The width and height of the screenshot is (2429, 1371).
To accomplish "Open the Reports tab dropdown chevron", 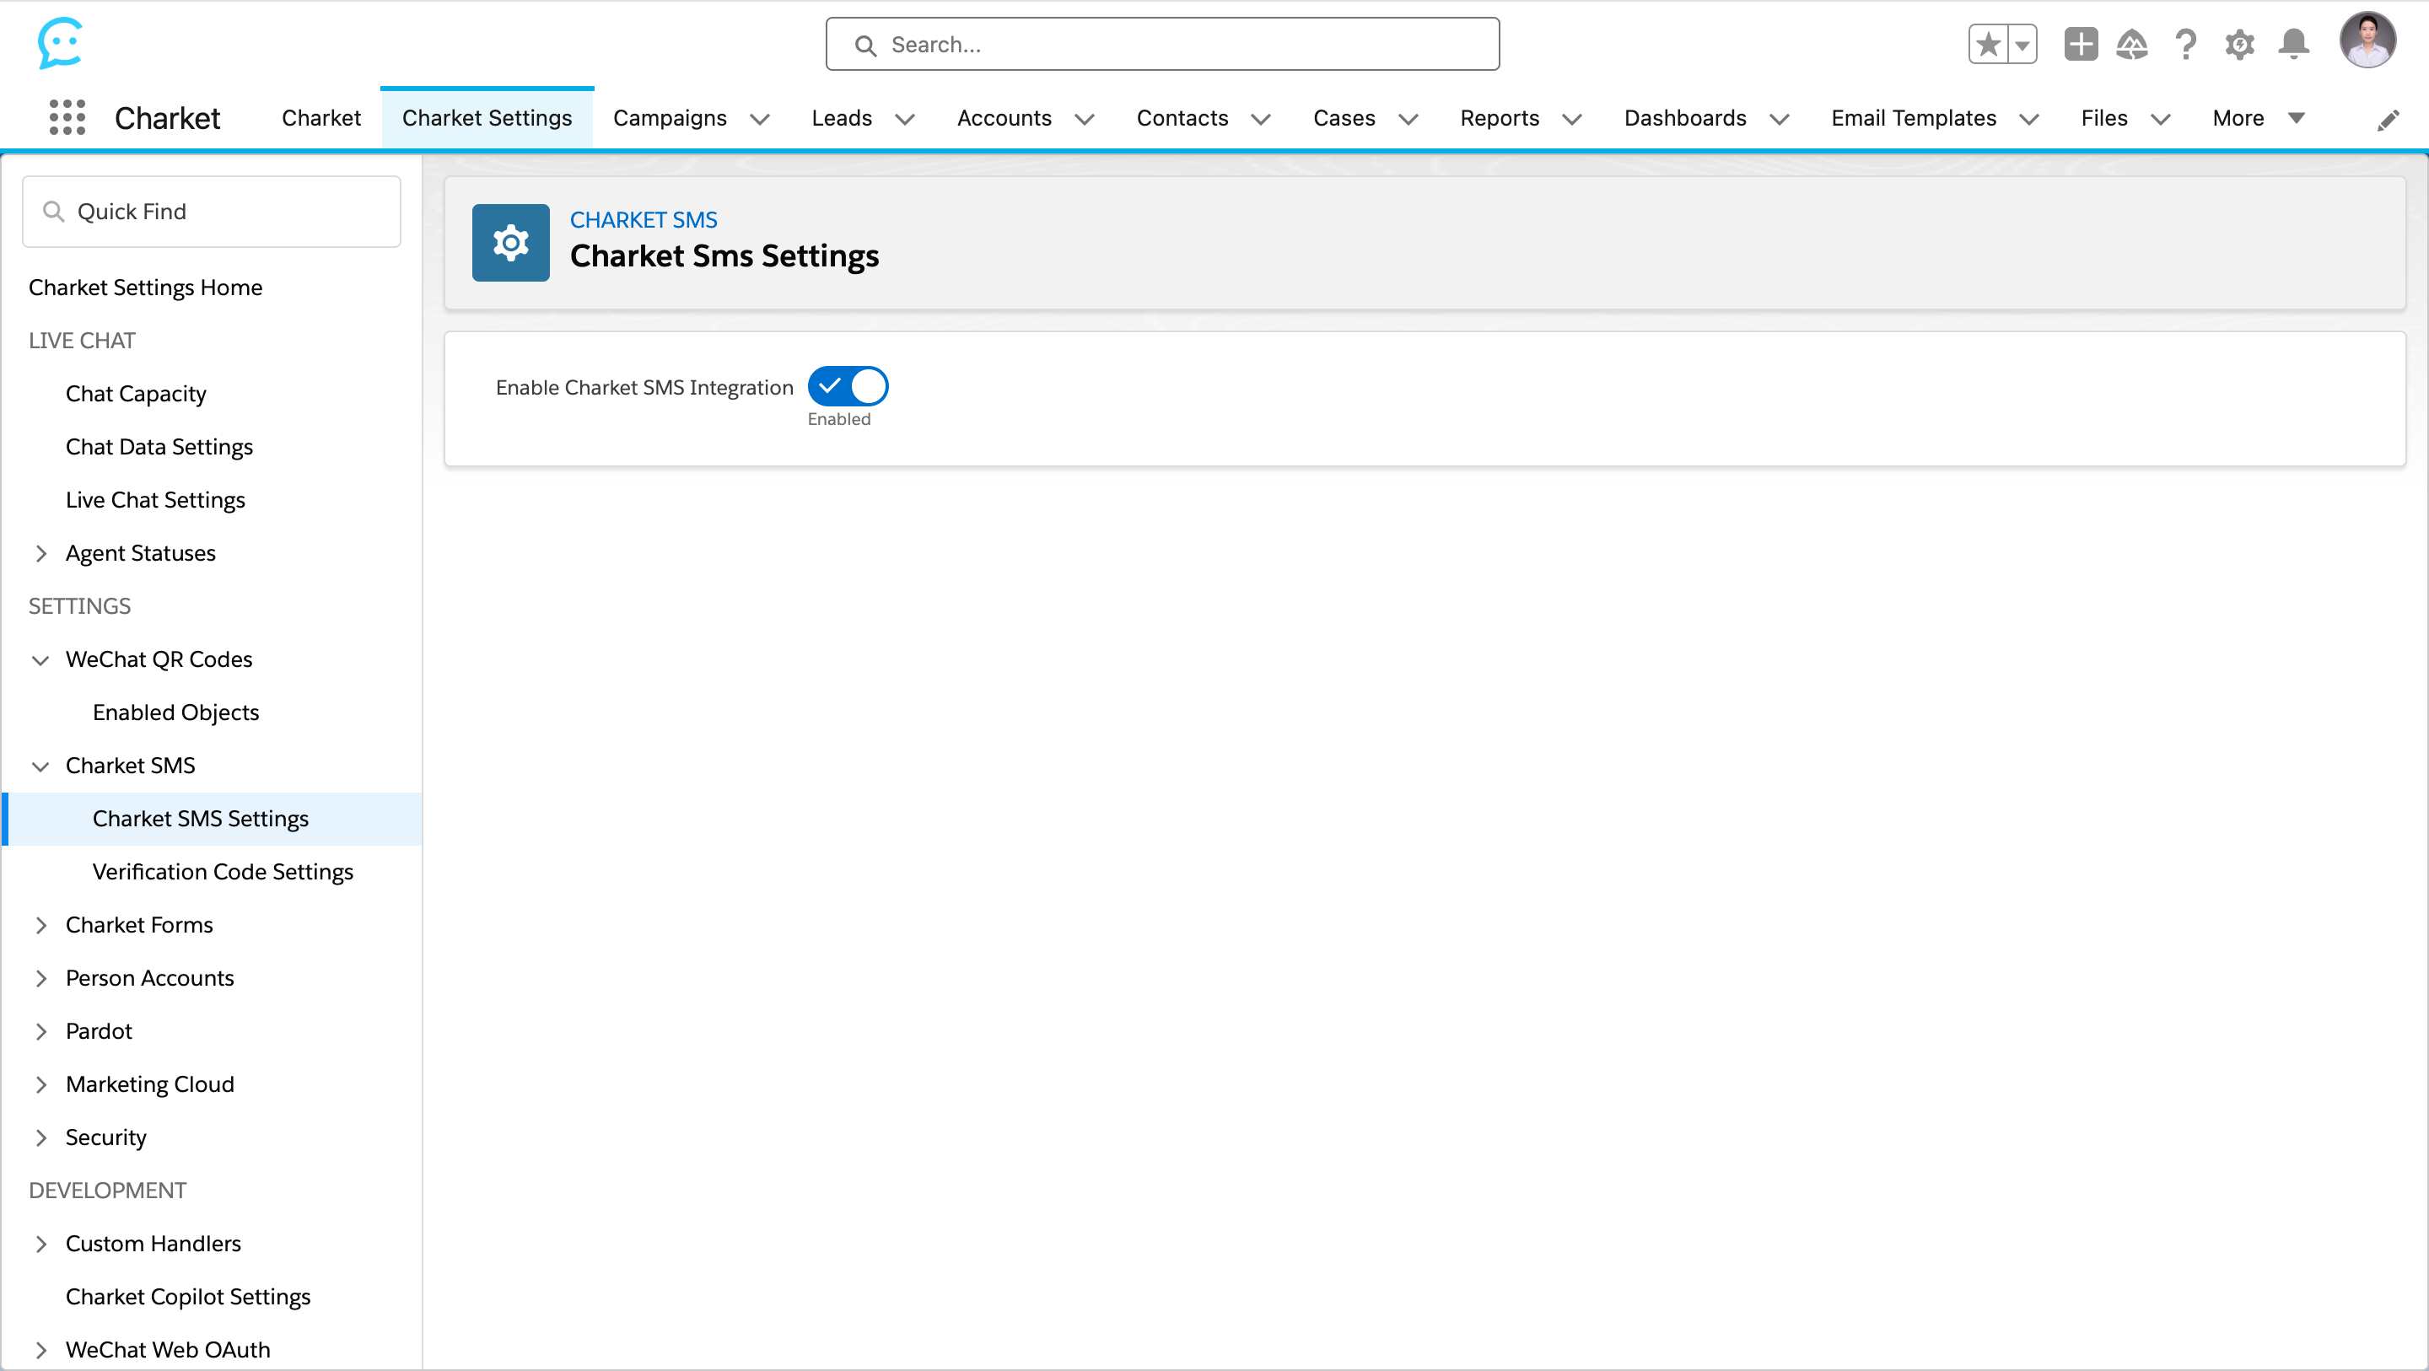I will pyautogui.click(x=1572, y=119).
